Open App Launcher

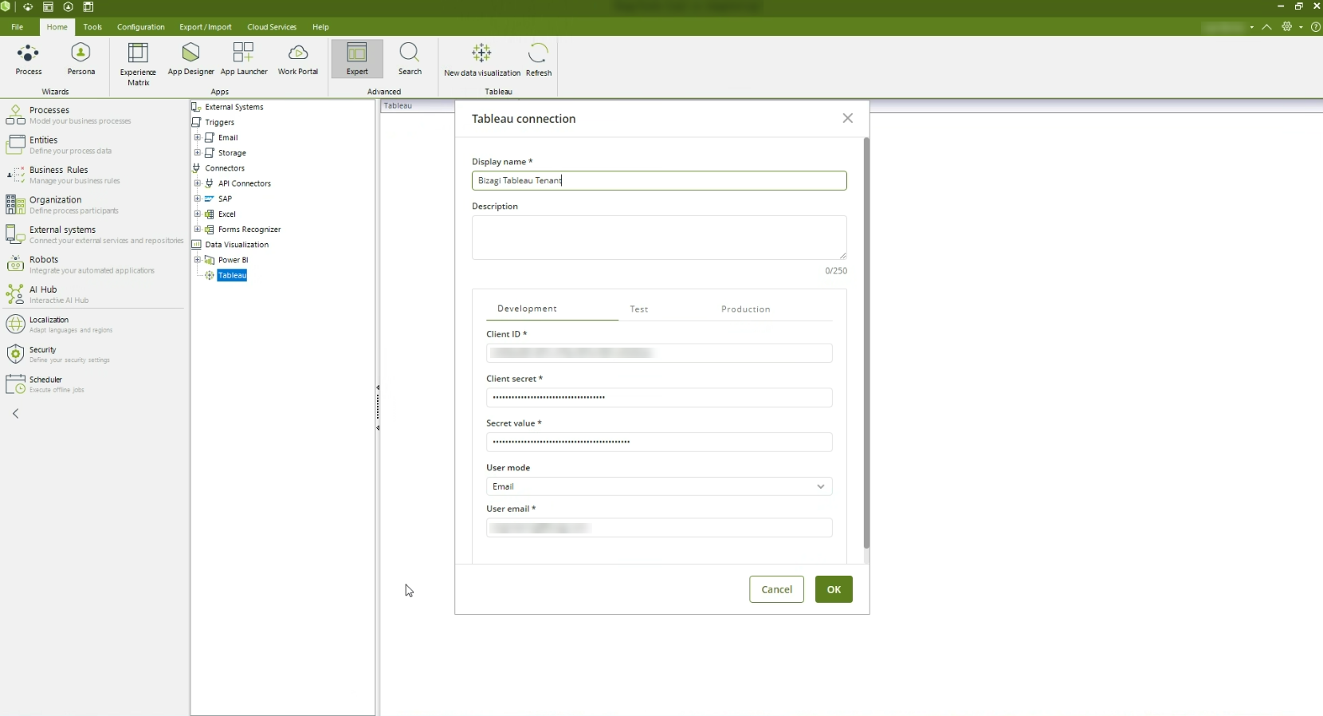[x=244, y=60]
